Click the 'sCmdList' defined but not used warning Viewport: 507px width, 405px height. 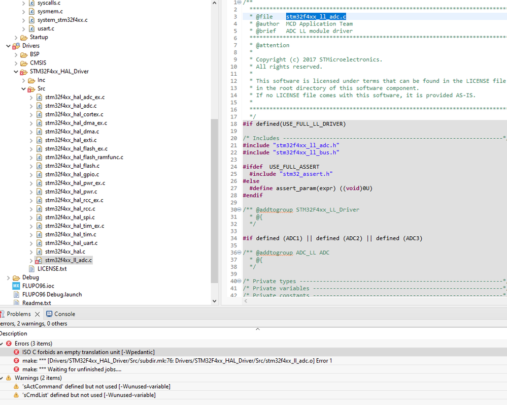pyautogui.click(x=89, y=395)
